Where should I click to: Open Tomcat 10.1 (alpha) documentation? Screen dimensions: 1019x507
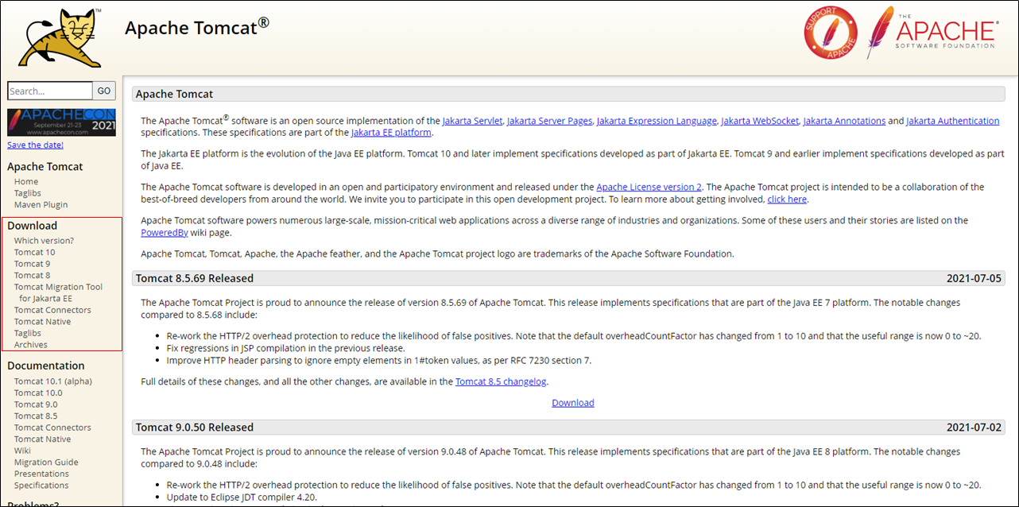(x=53, y=381)
